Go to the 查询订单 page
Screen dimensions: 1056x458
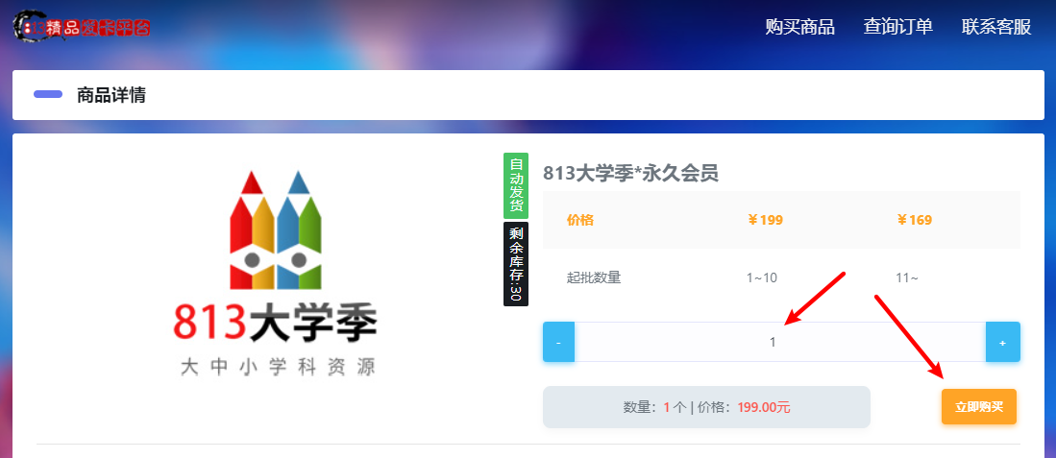pyautogui.click(x=897, y=27)
